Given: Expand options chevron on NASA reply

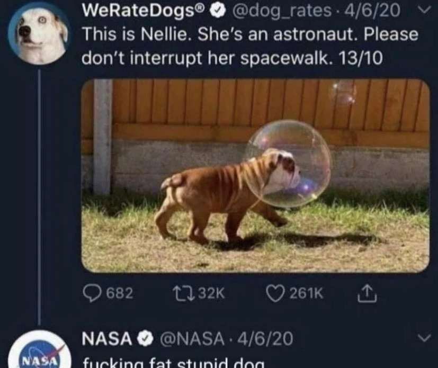Looking at the screenshot, I should pyautogui.click(x=425, y=338).
